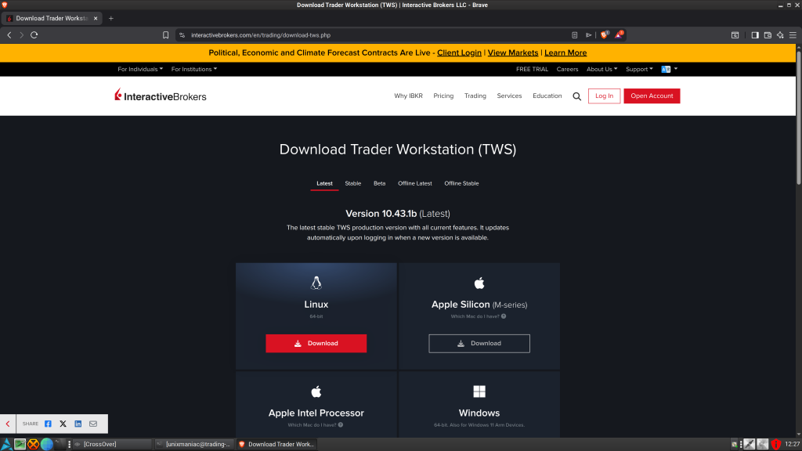
Task: Open the For Individuals dropdown
Action: click(x=140, y=69)
